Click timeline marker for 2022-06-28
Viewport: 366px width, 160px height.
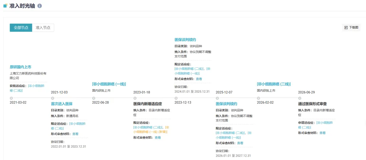tap(94, 98)
